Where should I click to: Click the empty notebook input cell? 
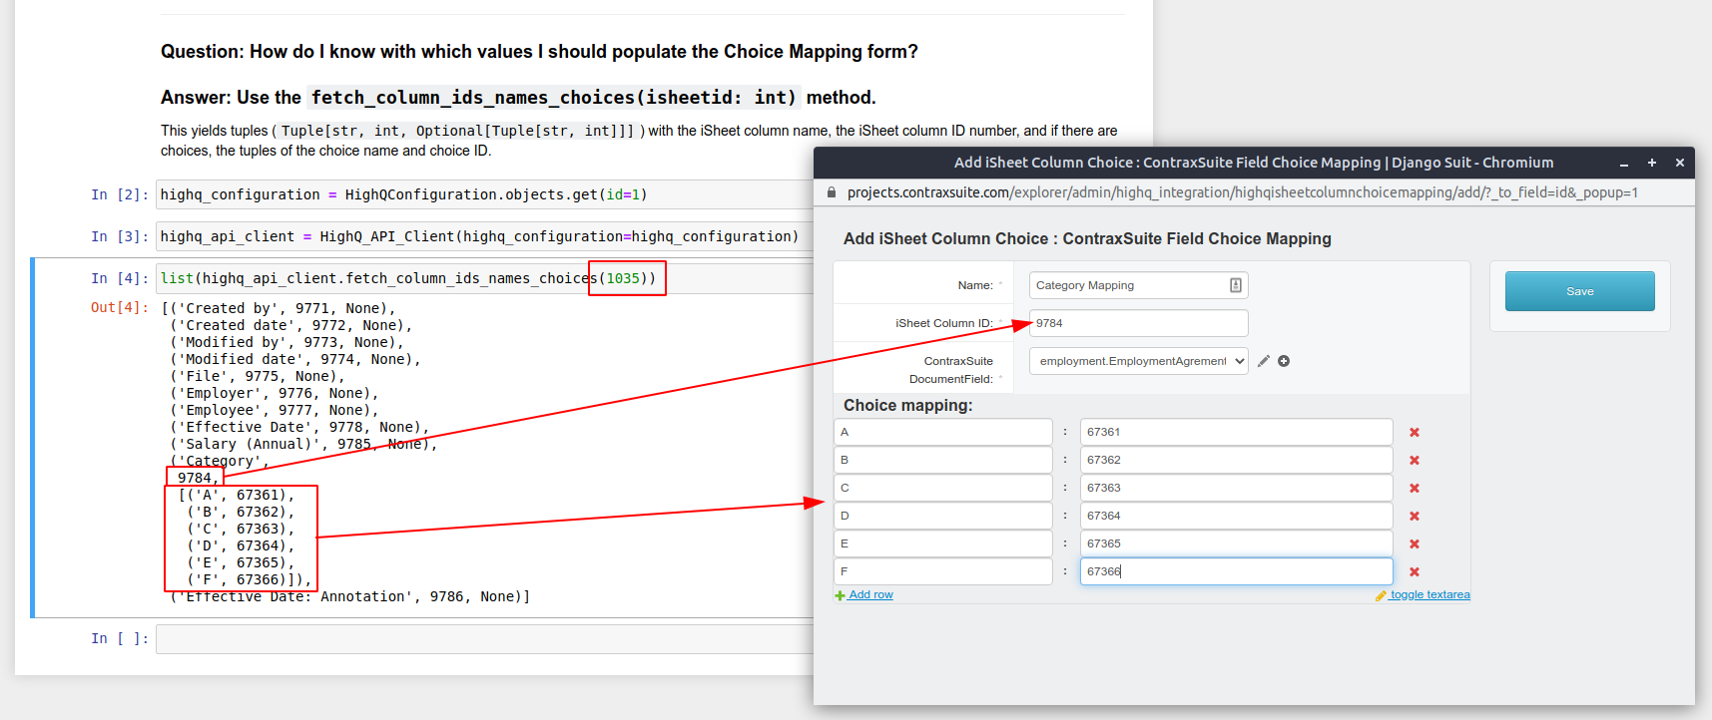point(485,639)
